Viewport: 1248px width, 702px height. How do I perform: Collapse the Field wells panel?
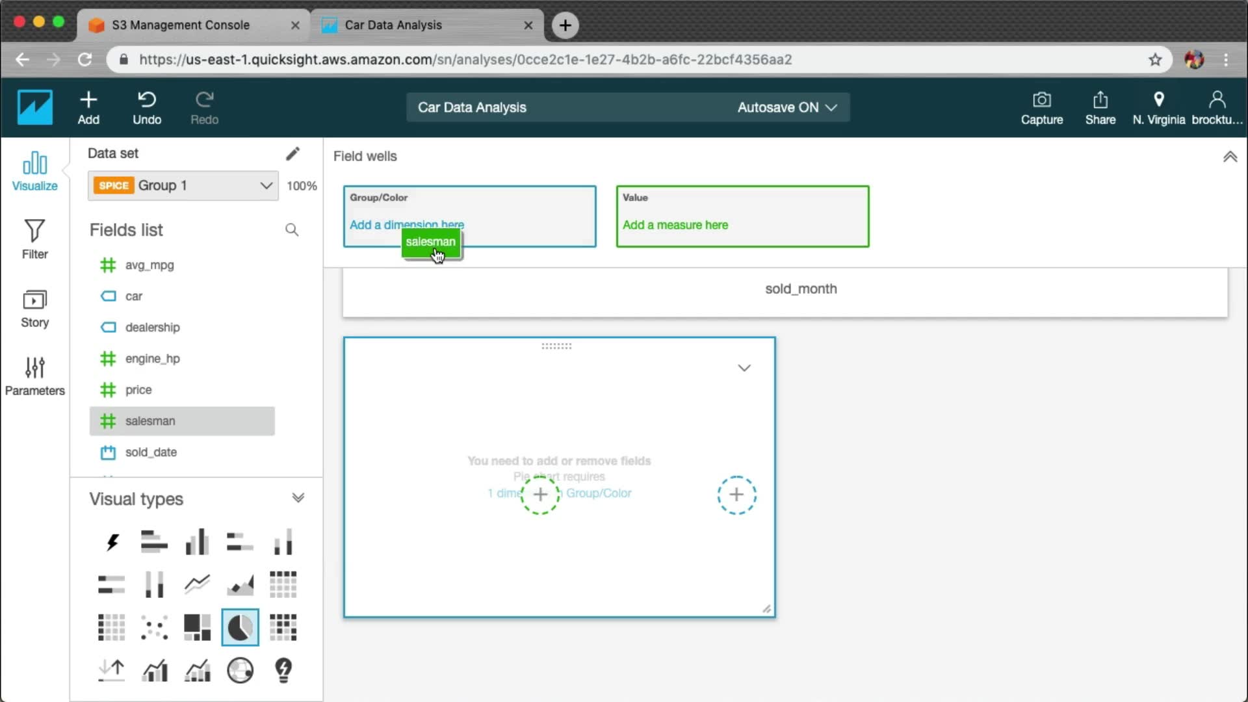coord(1230,157)
